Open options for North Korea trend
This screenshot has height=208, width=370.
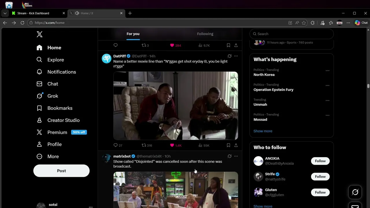328,70
